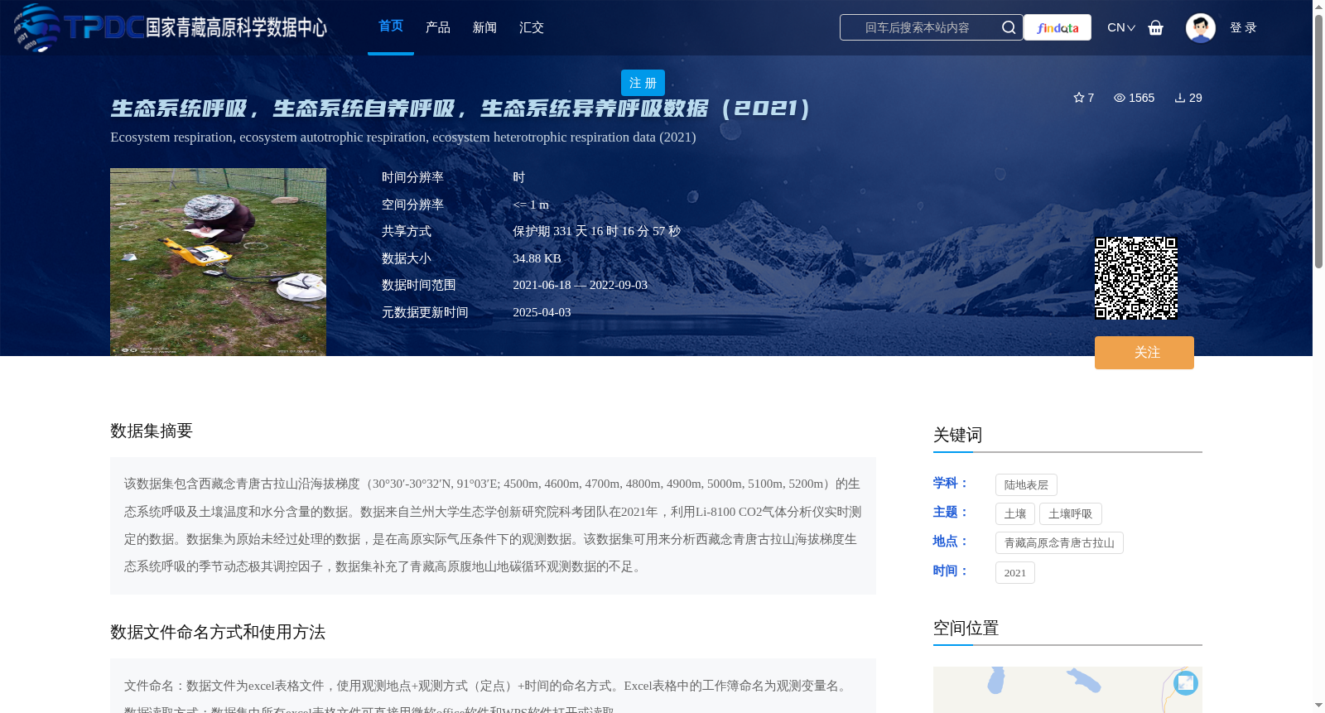
Task: Click the page vertical scrollbar
Action: click(1318, 141)
